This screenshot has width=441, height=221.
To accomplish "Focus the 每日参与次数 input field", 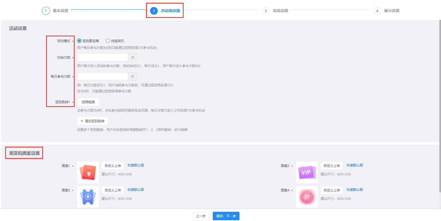I will click(102, 76).
